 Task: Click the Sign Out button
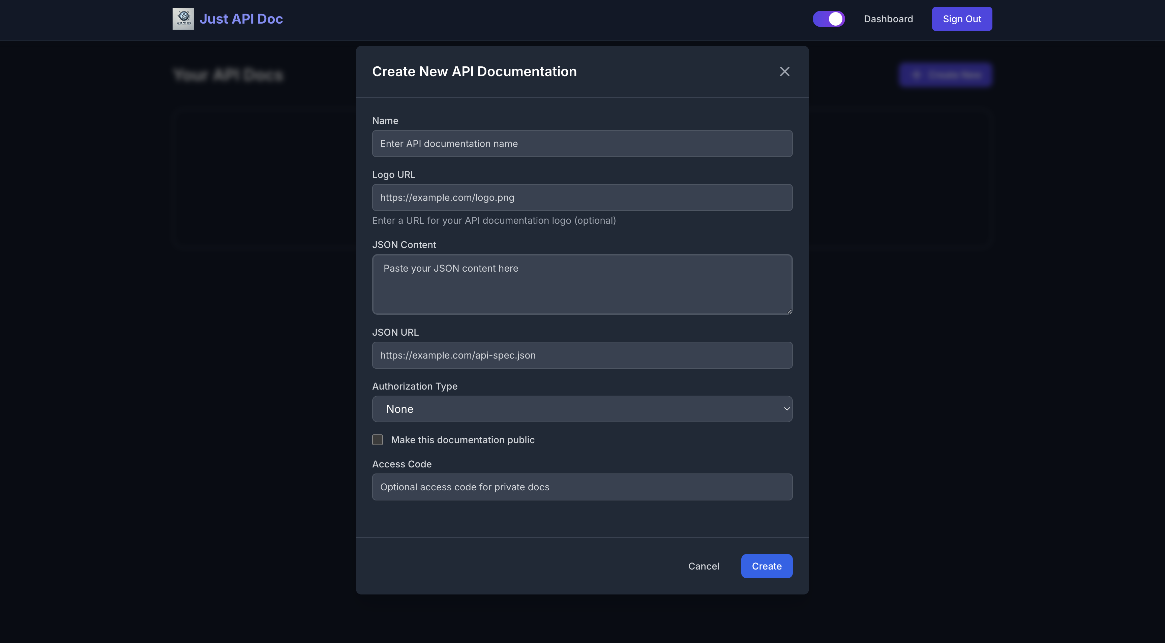pos(961,19)
